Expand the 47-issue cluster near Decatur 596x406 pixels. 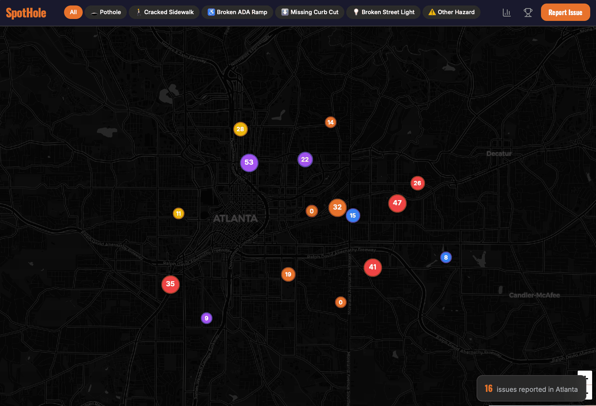coord(397,203)
